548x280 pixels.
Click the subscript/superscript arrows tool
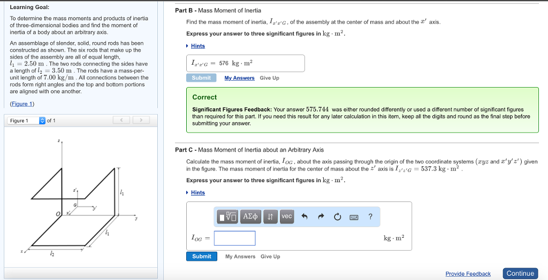(x=270, y=216)
